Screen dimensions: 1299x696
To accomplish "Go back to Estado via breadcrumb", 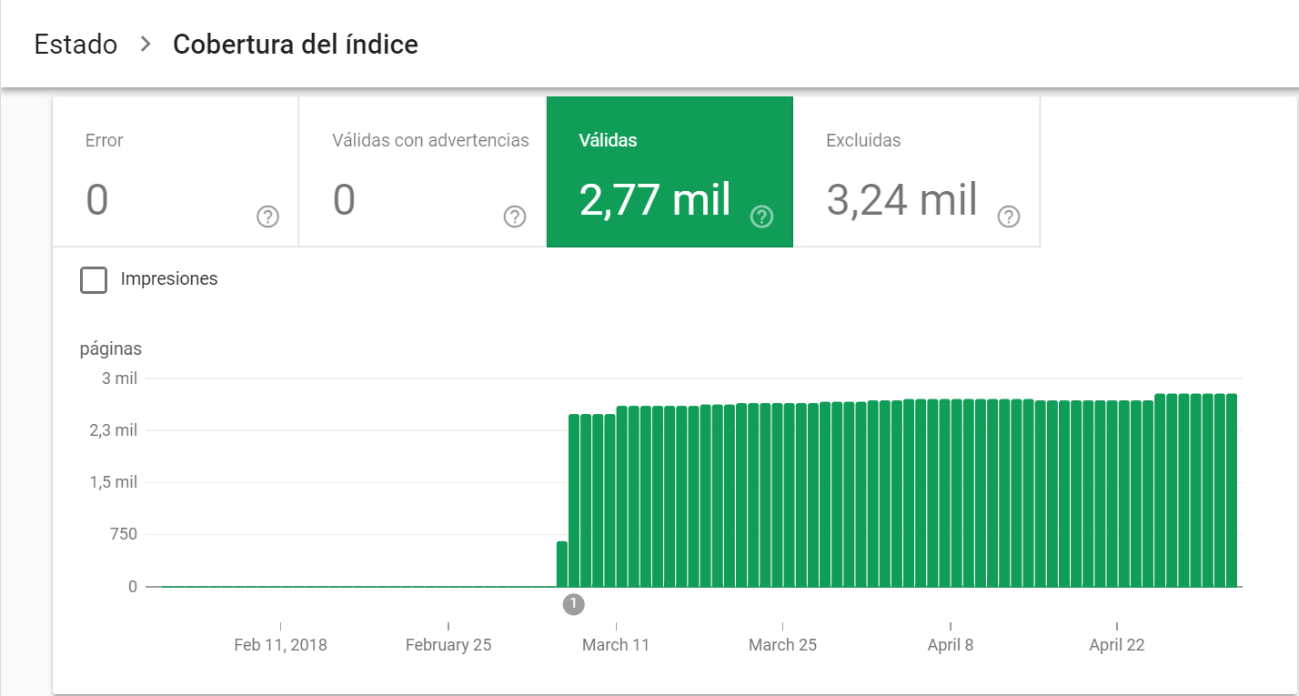I will (76, 45).
